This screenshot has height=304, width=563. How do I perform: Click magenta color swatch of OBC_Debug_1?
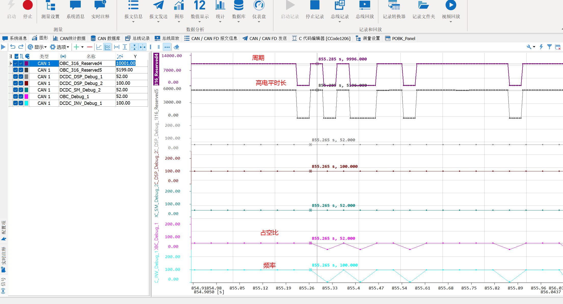click(26, 96)
